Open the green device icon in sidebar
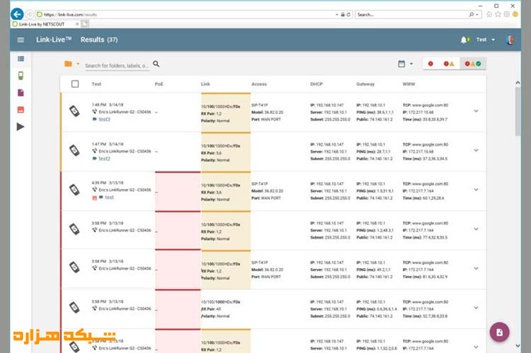The image size is (531, 353). 21,76
